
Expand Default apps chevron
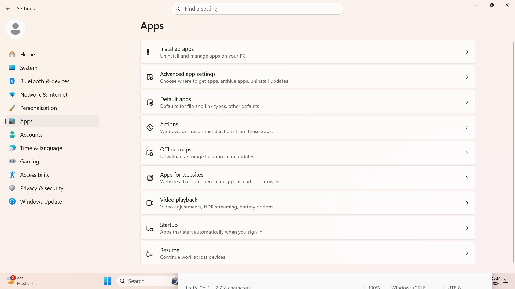click(467, 102)
